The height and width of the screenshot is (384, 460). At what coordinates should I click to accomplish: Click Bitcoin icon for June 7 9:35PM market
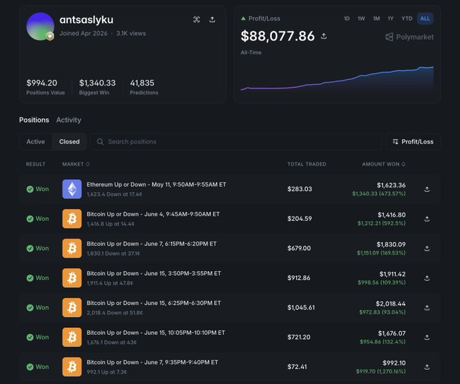pyautogui.click(x=72, y=366)
